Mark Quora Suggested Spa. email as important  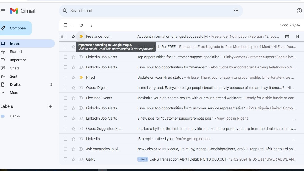pyautogui.click(x=81, y=129)
